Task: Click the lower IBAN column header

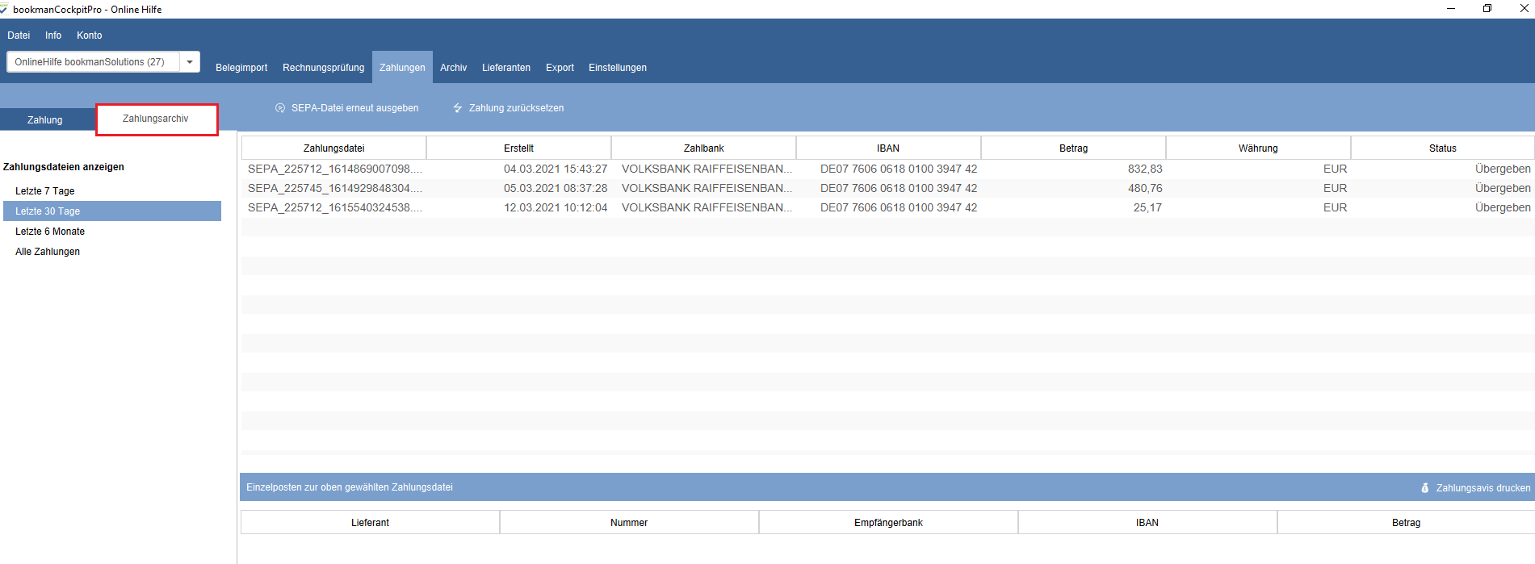Action: [1147, 523]
